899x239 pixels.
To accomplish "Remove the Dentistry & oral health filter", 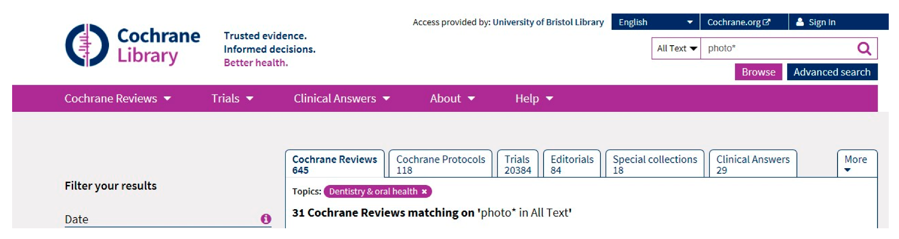I will pyautogui.click(x=424, y=191).
